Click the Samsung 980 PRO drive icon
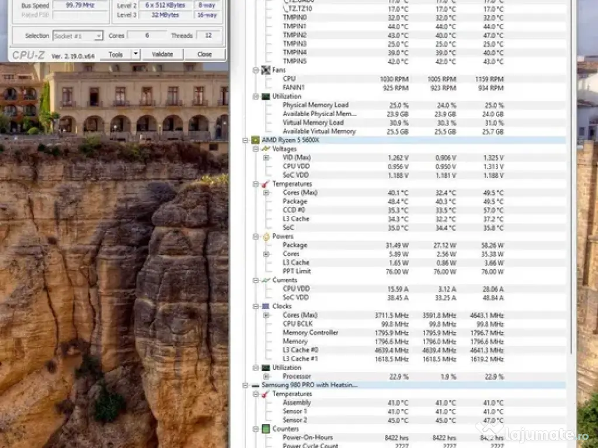This screenshot has height=448, width=598. click(x=255, y=386)
